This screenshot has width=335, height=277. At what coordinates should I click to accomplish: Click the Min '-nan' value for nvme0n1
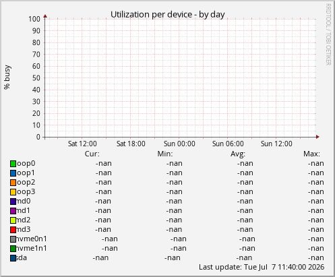[179, 239]
